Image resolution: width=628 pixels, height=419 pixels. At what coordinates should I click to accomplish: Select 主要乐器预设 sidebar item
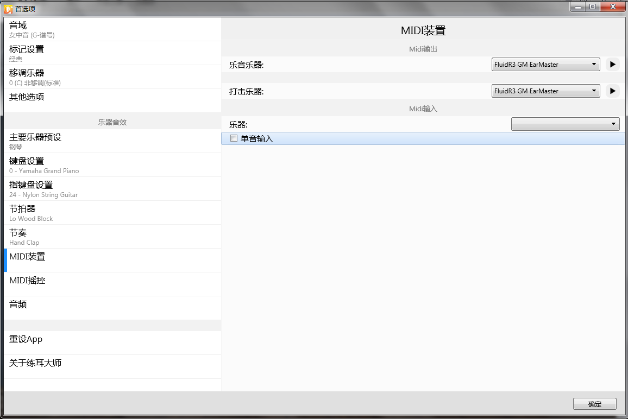coord(112,141)
